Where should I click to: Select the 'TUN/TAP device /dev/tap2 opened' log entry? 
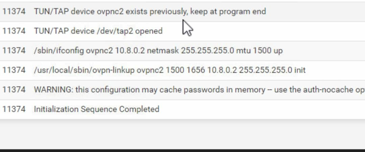point(98,31)
